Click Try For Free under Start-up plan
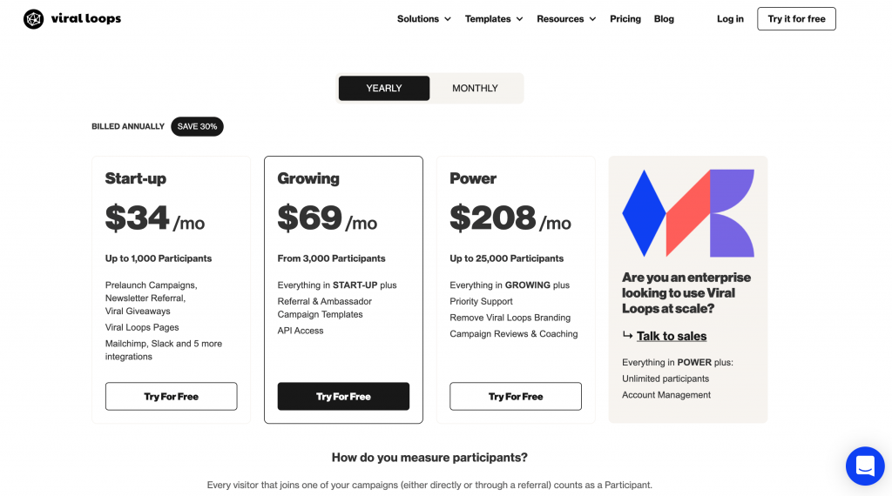This screenshot has width=892, height=496. coord(172,396)
